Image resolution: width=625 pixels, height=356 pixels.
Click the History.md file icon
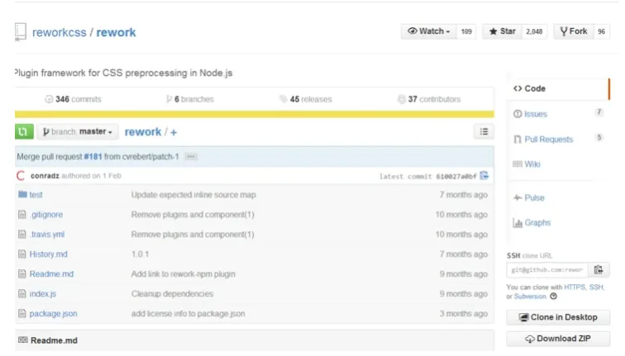22,254
